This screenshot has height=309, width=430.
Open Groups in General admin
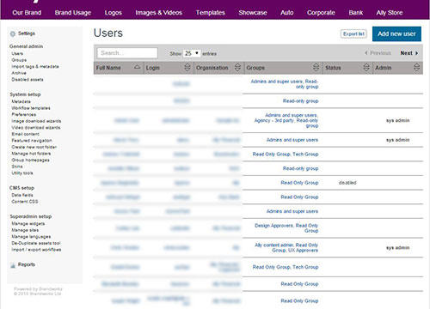pos(19,60)
